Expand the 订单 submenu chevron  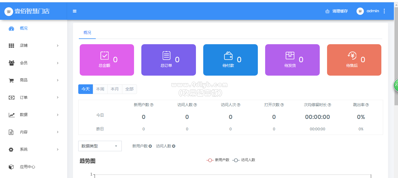click(x=58, y=97)
